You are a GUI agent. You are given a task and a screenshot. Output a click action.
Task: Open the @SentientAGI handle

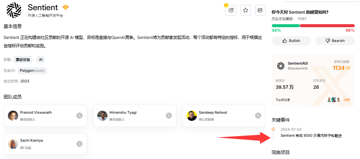click(x=298, y=68)
